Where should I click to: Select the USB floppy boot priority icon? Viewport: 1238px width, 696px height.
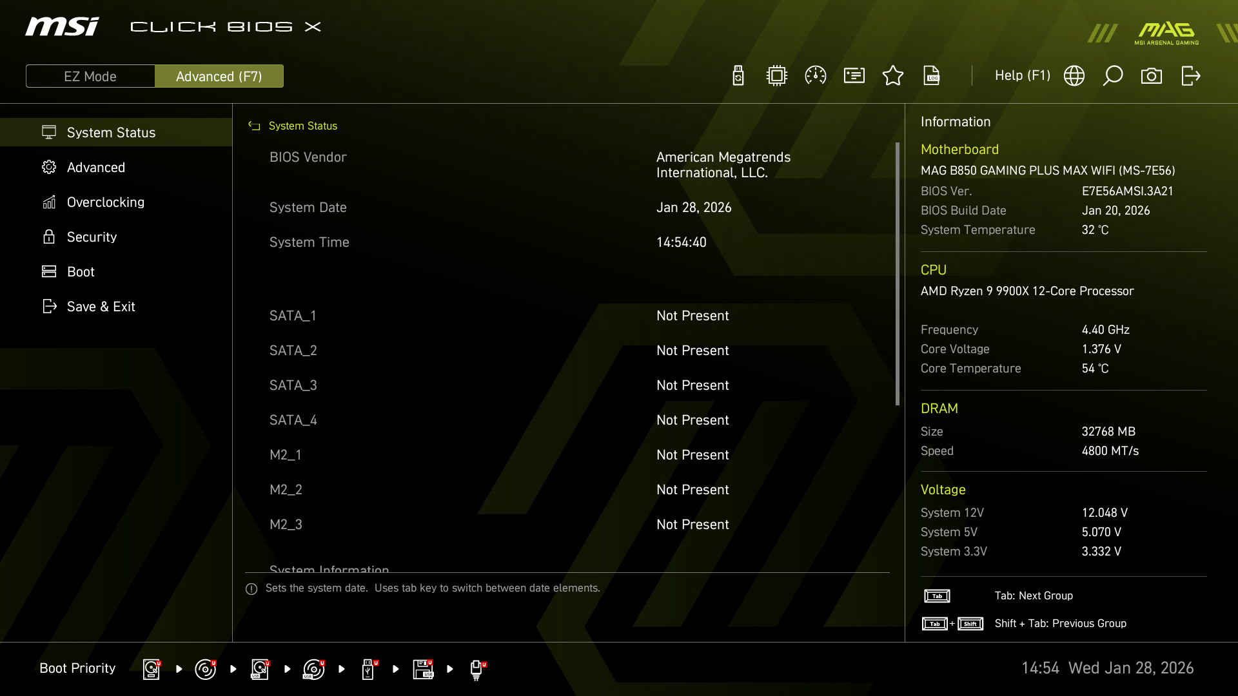click(423, 669)
